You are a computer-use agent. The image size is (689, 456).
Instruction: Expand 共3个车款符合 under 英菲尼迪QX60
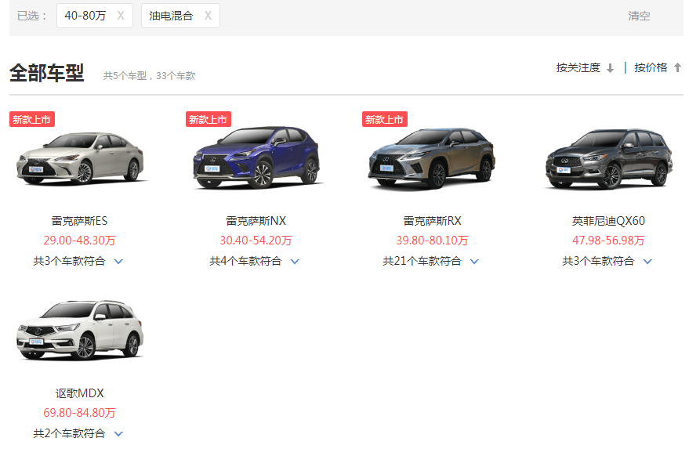(x=607, y=262)
